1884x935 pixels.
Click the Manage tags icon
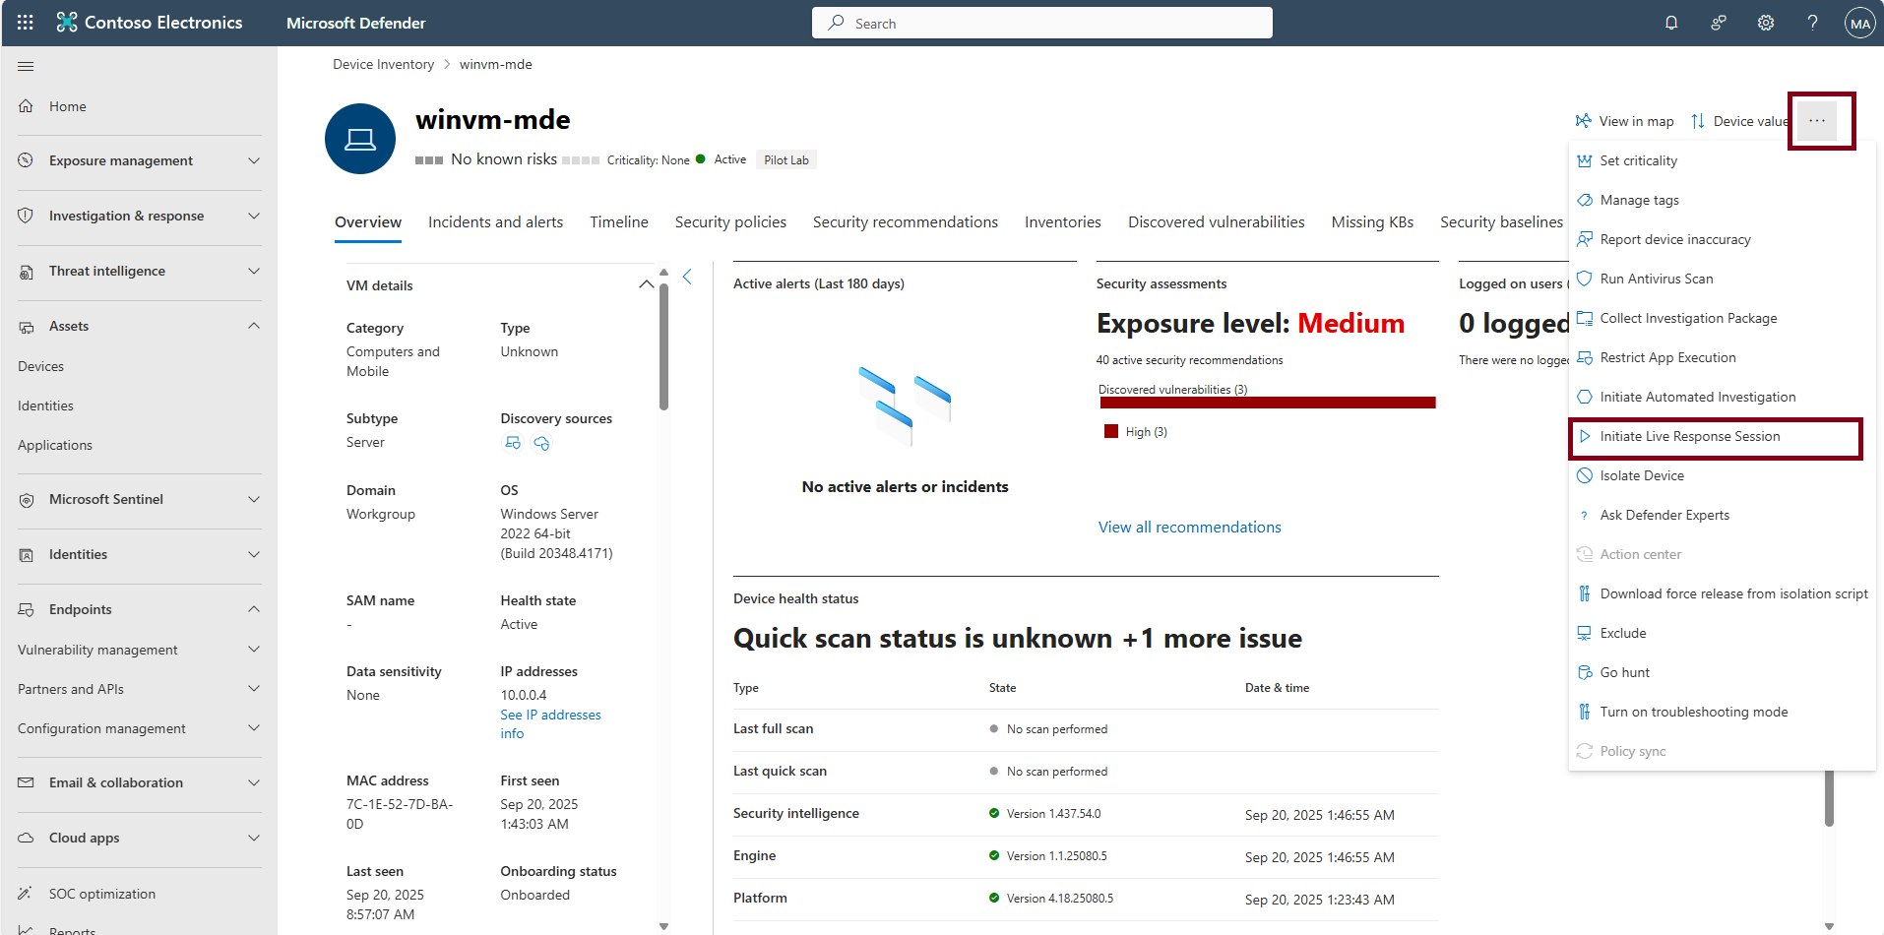[1585, 200]
